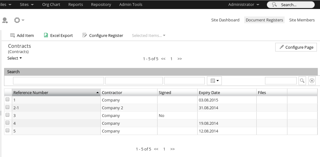Open the Administrator user menu
The image size is (320, 157).
pyautogui.click(x=244, y=5)
